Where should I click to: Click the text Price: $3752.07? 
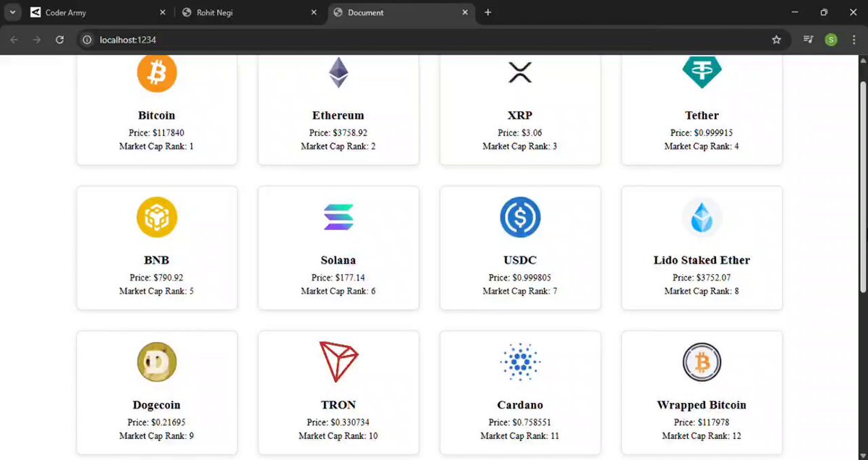click(702, 278)
